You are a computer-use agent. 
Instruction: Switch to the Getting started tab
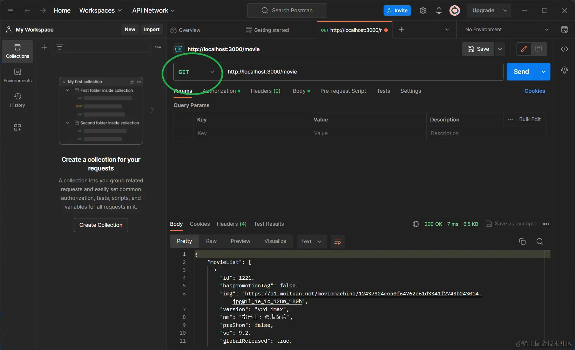tap(268, 30)
